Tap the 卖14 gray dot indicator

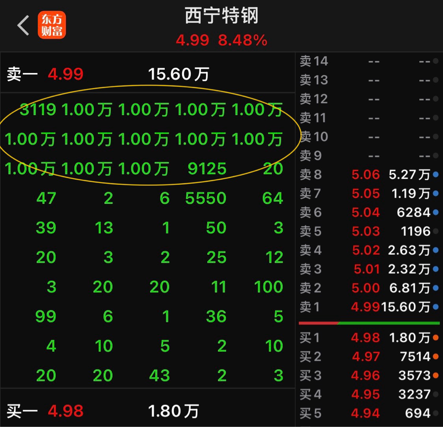pos(436,61)
